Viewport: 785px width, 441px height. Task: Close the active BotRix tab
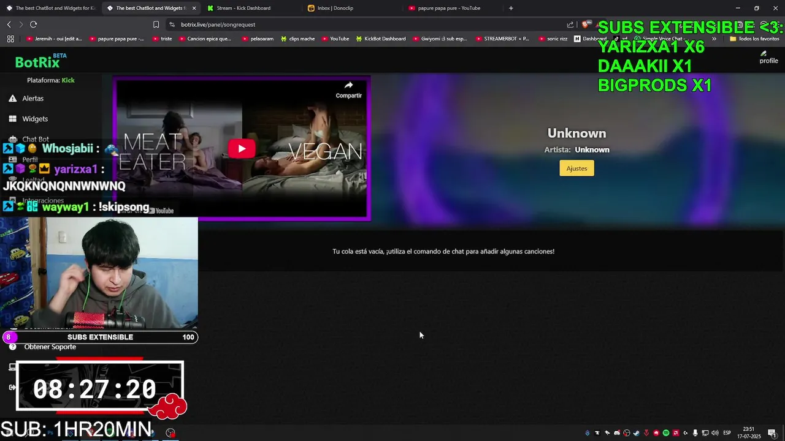pyautogui.click(x=194, y=8)
